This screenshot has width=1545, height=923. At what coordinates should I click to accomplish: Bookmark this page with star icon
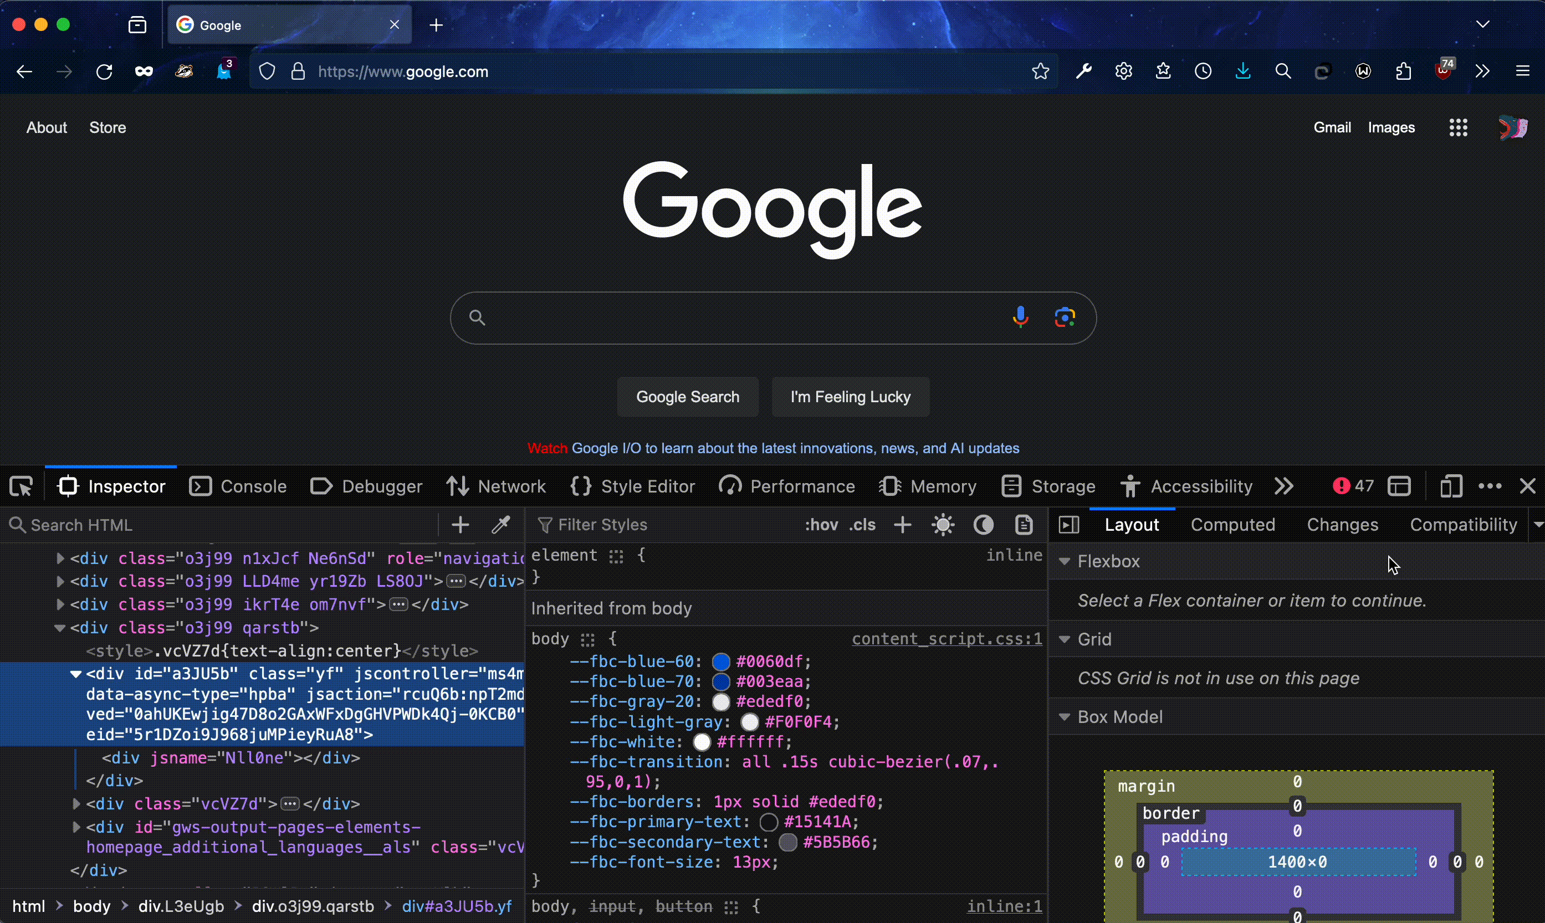[1041, 72]
